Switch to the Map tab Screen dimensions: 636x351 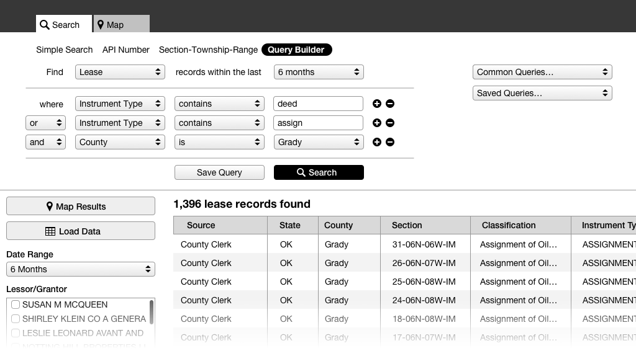(122, 25)
